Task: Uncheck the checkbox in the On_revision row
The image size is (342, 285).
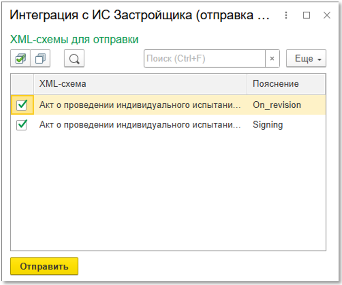Action: pos(21,105)
